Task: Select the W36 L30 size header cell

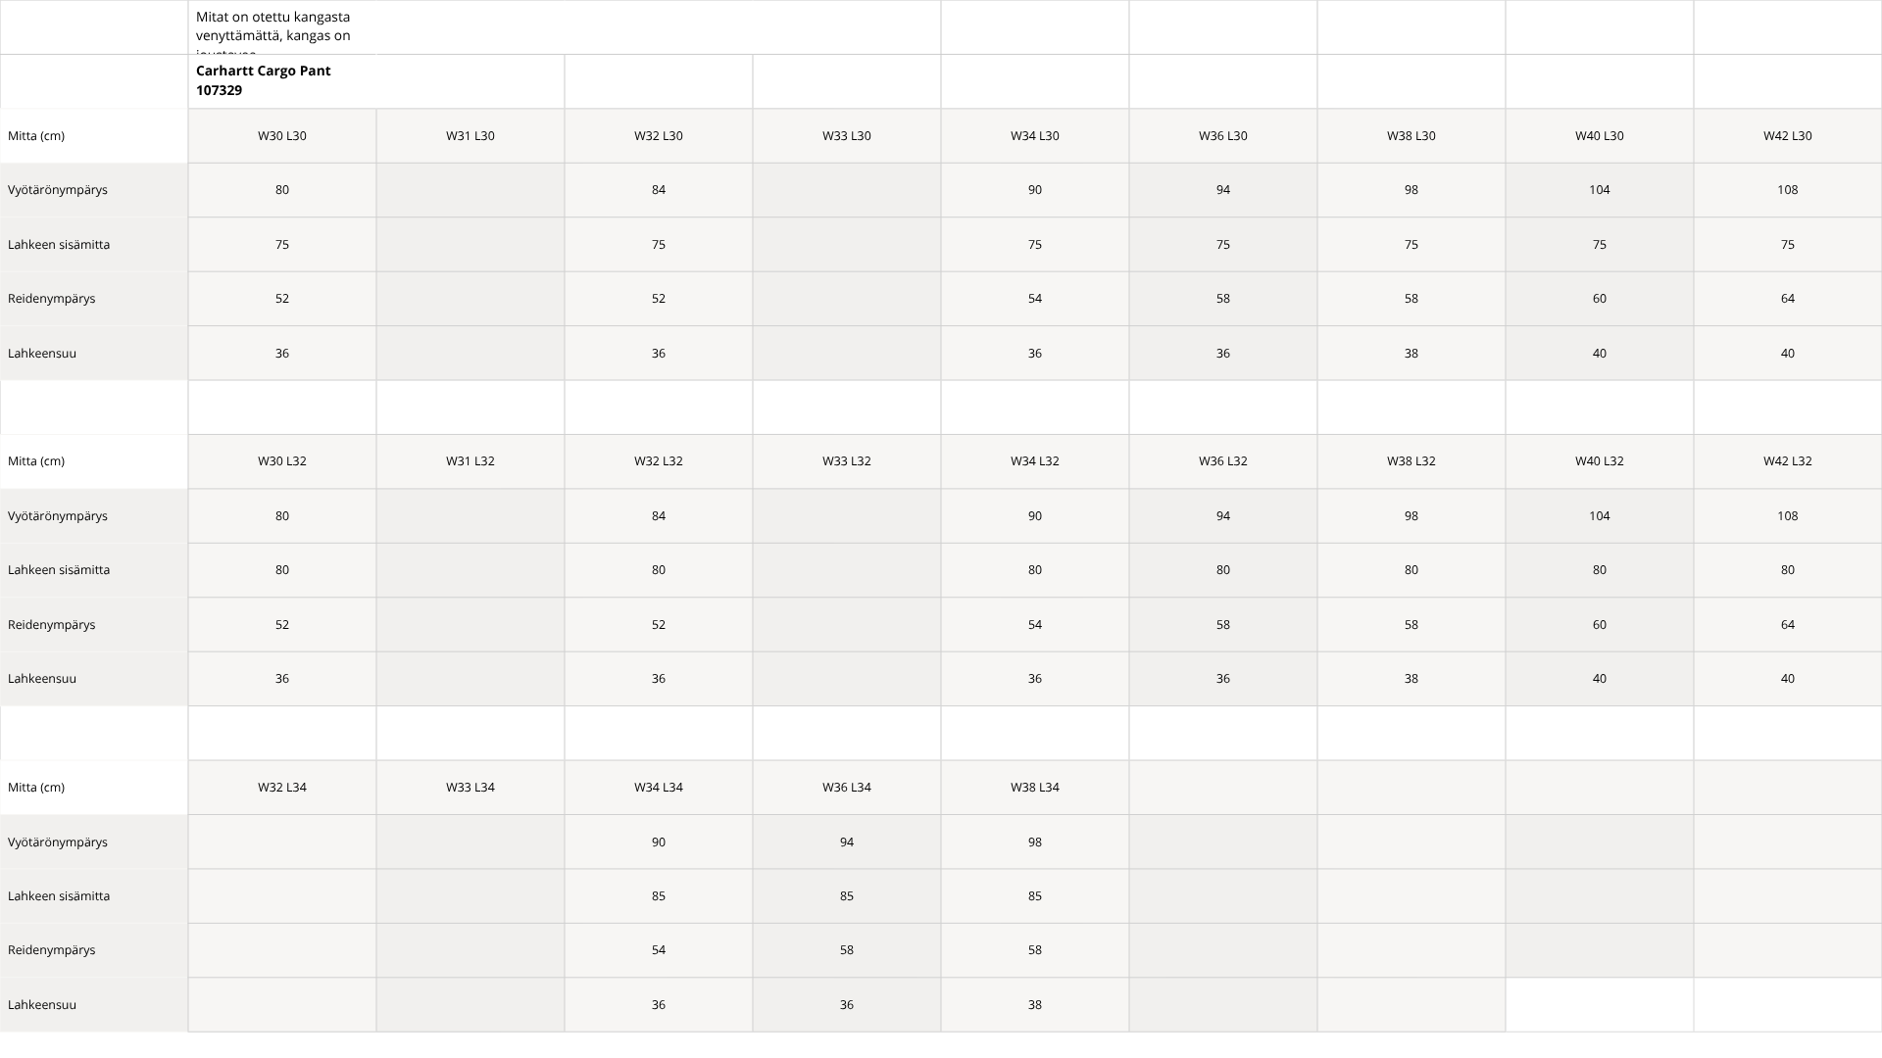Action: pyautogui.click(x=1222, y=136)
